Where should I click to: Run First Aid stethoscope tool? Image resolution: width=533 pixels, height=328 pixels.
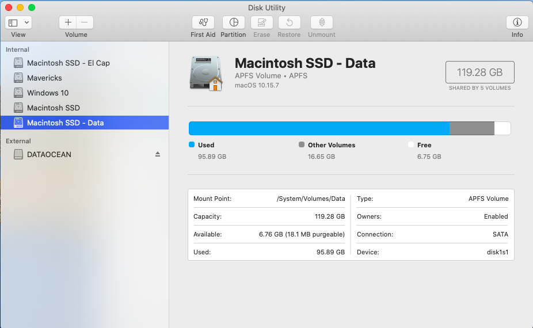point(203,22)
